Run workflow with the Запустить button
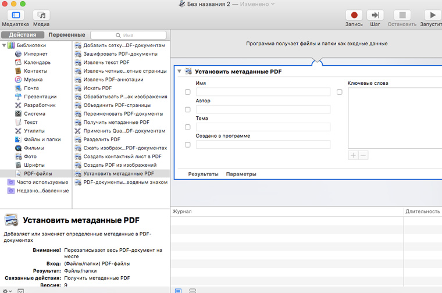 [x=433, y=15]
